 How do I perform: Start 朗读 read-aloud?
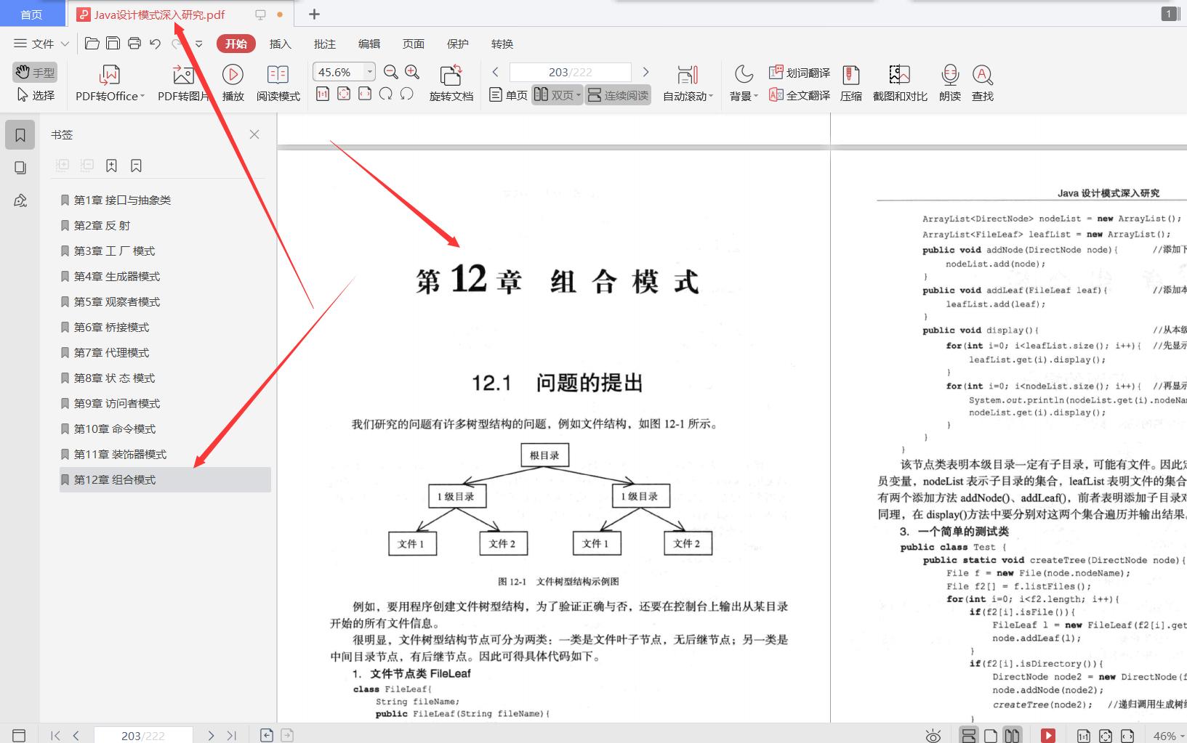[949, 82]
